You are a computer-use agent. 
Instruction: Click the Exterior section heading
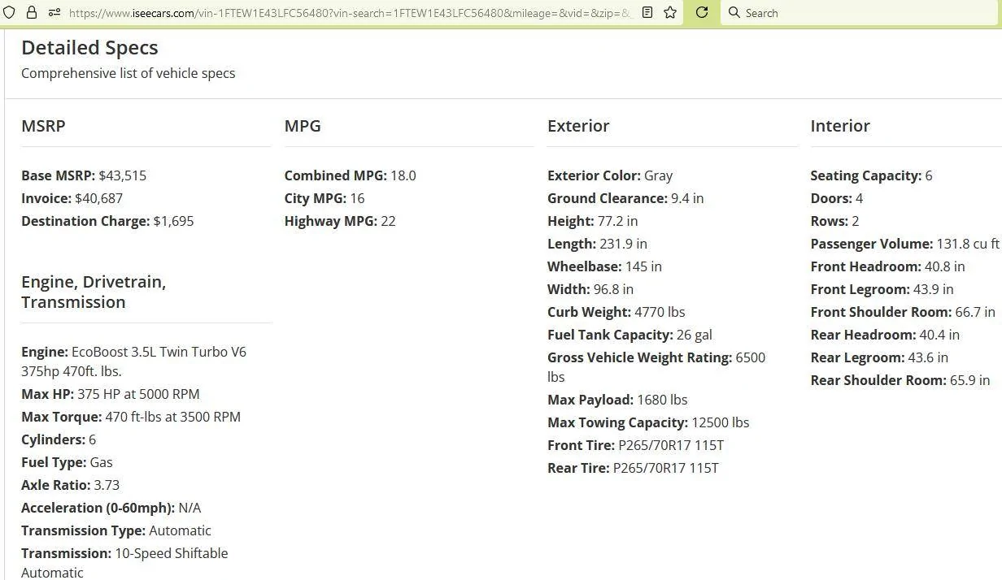pyautogui.click(x=578, y=126)
